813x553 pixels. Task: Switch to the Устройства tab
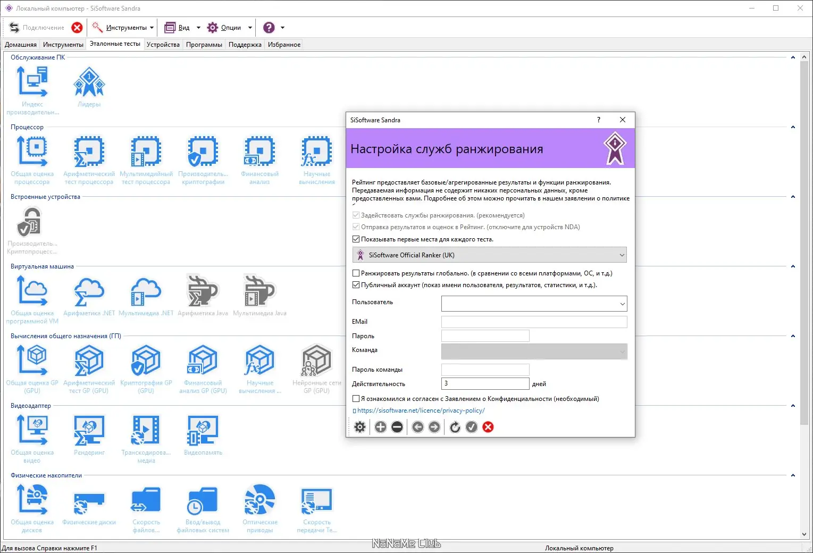(163, 45)
